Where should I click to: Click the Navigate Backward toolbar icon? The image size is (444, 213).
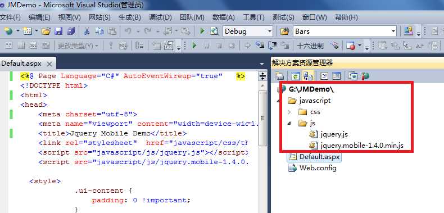(x=169, y=31)
